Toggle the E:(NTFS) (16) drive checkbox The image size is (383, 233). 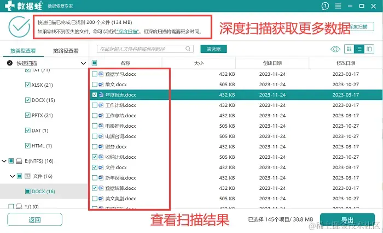(11, 161)
